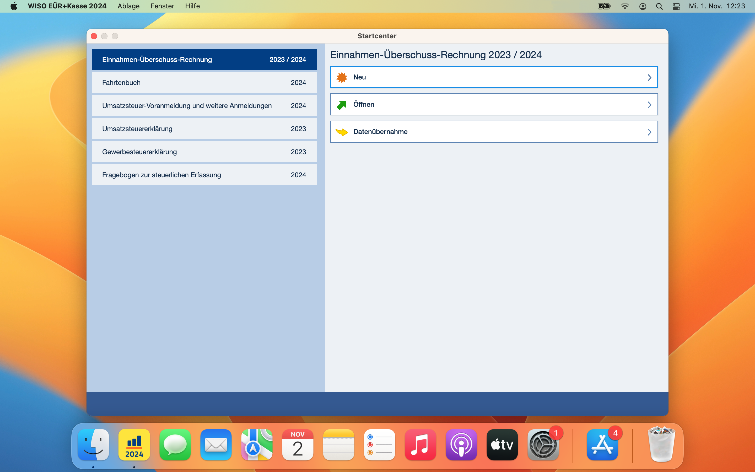The image size is (755, 472).
Task: Click the battery status icon
Action: [x=604, y=6]
